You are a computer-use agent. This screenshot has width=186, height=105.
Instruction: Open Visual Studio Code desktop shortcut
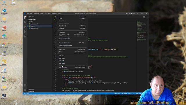(4, 12)
